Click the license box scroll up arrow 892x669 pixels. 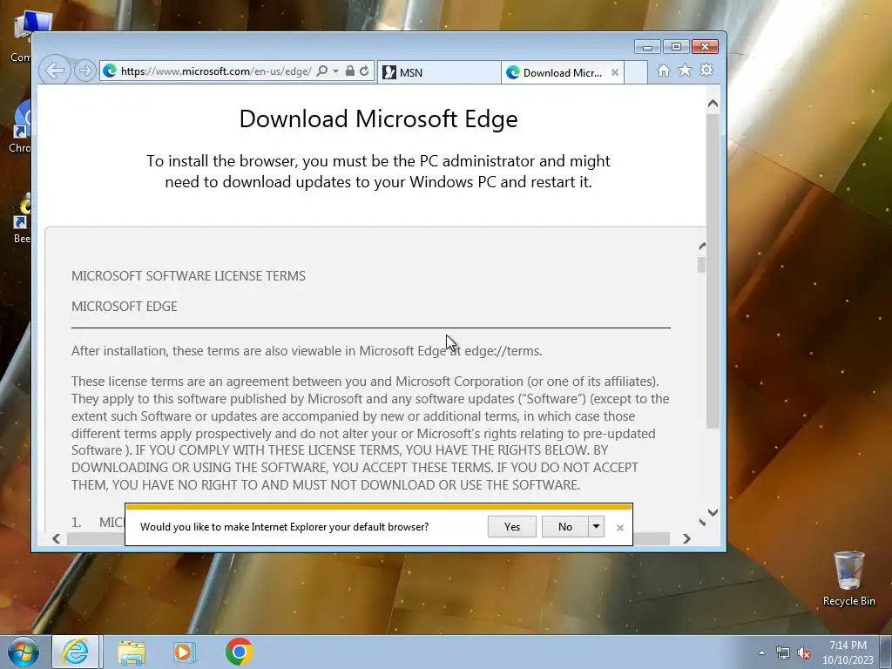(702, 247)
